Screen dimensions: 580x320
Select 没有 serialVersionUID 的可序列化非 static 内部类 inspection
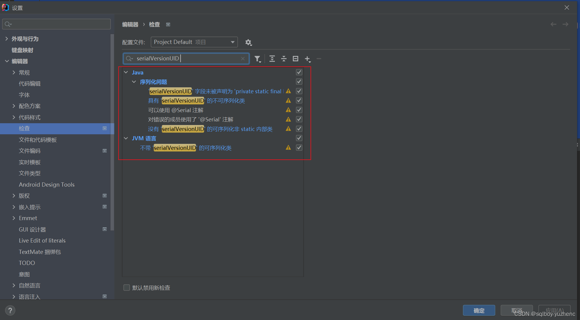(210, 129)
